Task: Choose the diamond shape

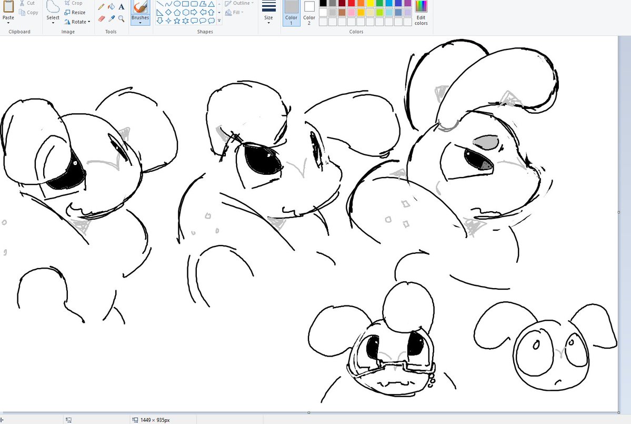Action: (168, 13)
